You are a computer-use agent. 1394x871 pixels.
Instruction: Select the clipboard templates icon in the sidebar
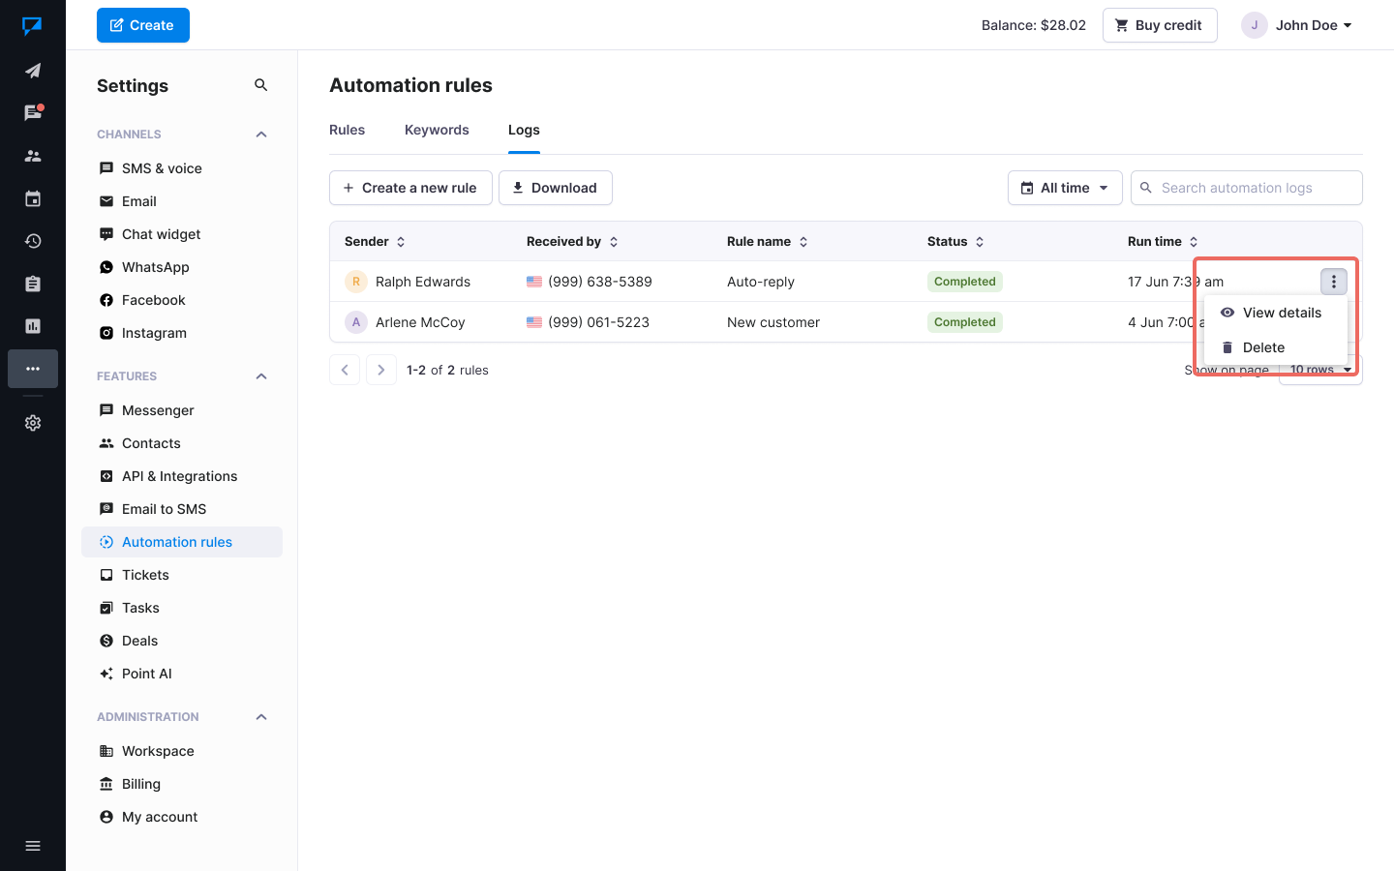(x=32, y=283)
